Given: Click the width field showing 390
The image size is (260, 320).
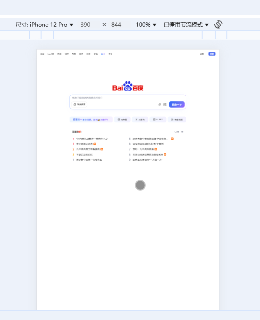Looking at the screenshot, I should coord(85,25).
